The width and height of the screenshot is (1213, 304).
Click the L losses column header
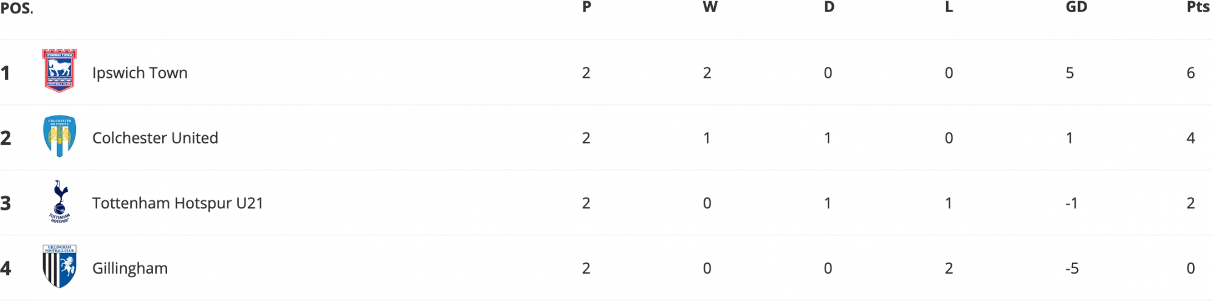[949, 7]
